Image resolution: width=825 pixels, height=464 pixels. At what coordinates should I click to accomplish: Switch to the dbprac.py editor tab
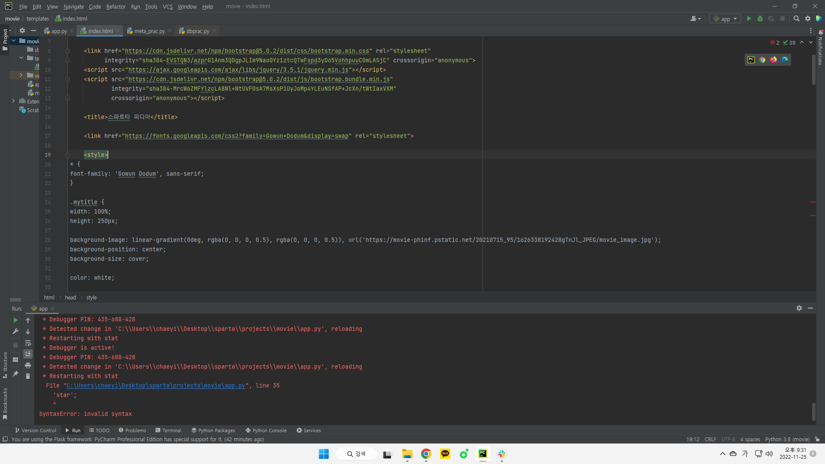tap(198, 31)
